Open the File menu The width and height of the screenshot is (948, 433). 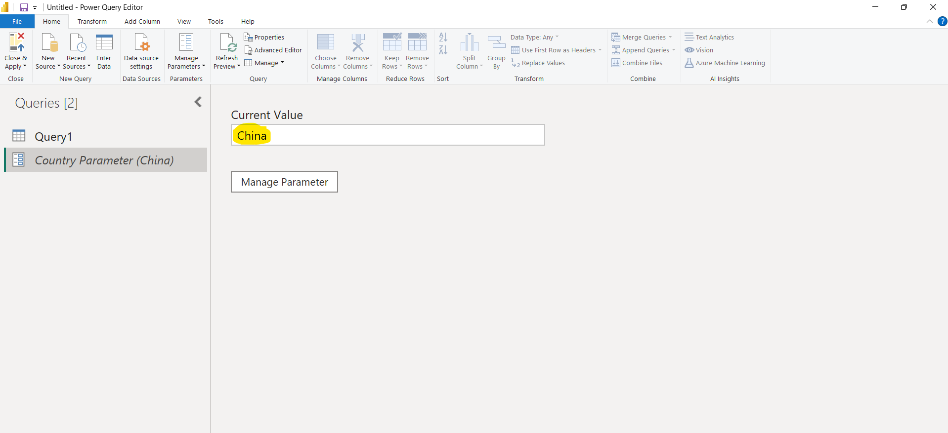coord(17,22)
